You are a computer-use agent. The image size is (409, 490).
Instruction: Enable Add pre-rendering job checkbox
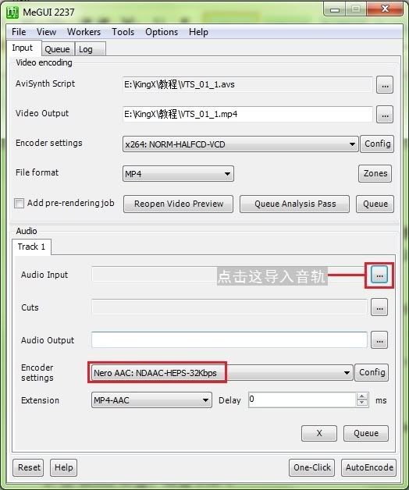tap(19, 204)
